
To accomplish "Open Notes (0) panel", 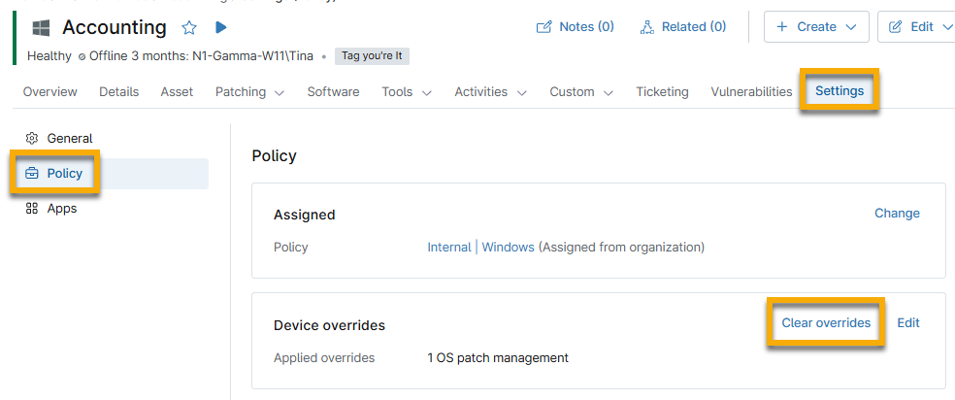I will click(x=576, y=27).
